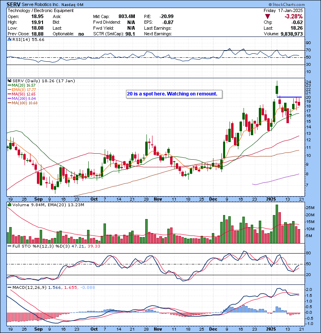Click the red down-triangle change icon

(x=268, y=16)
